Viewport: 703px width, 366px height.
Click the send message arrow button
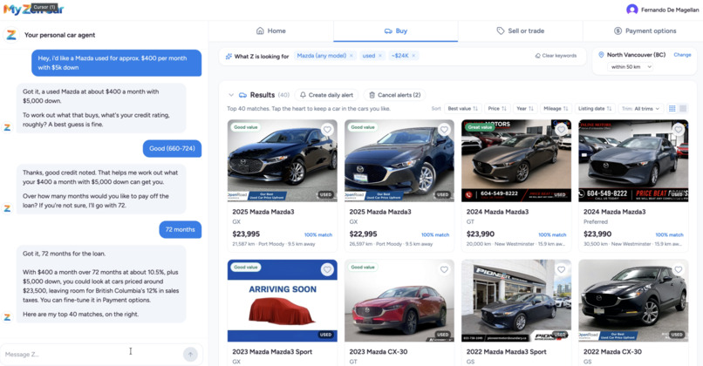click(x=190, y=355)
